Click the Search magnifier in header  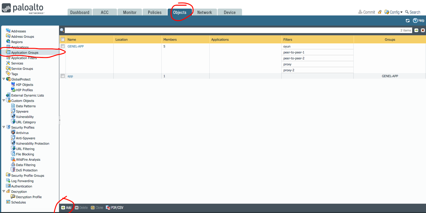[x=407, y=12]
